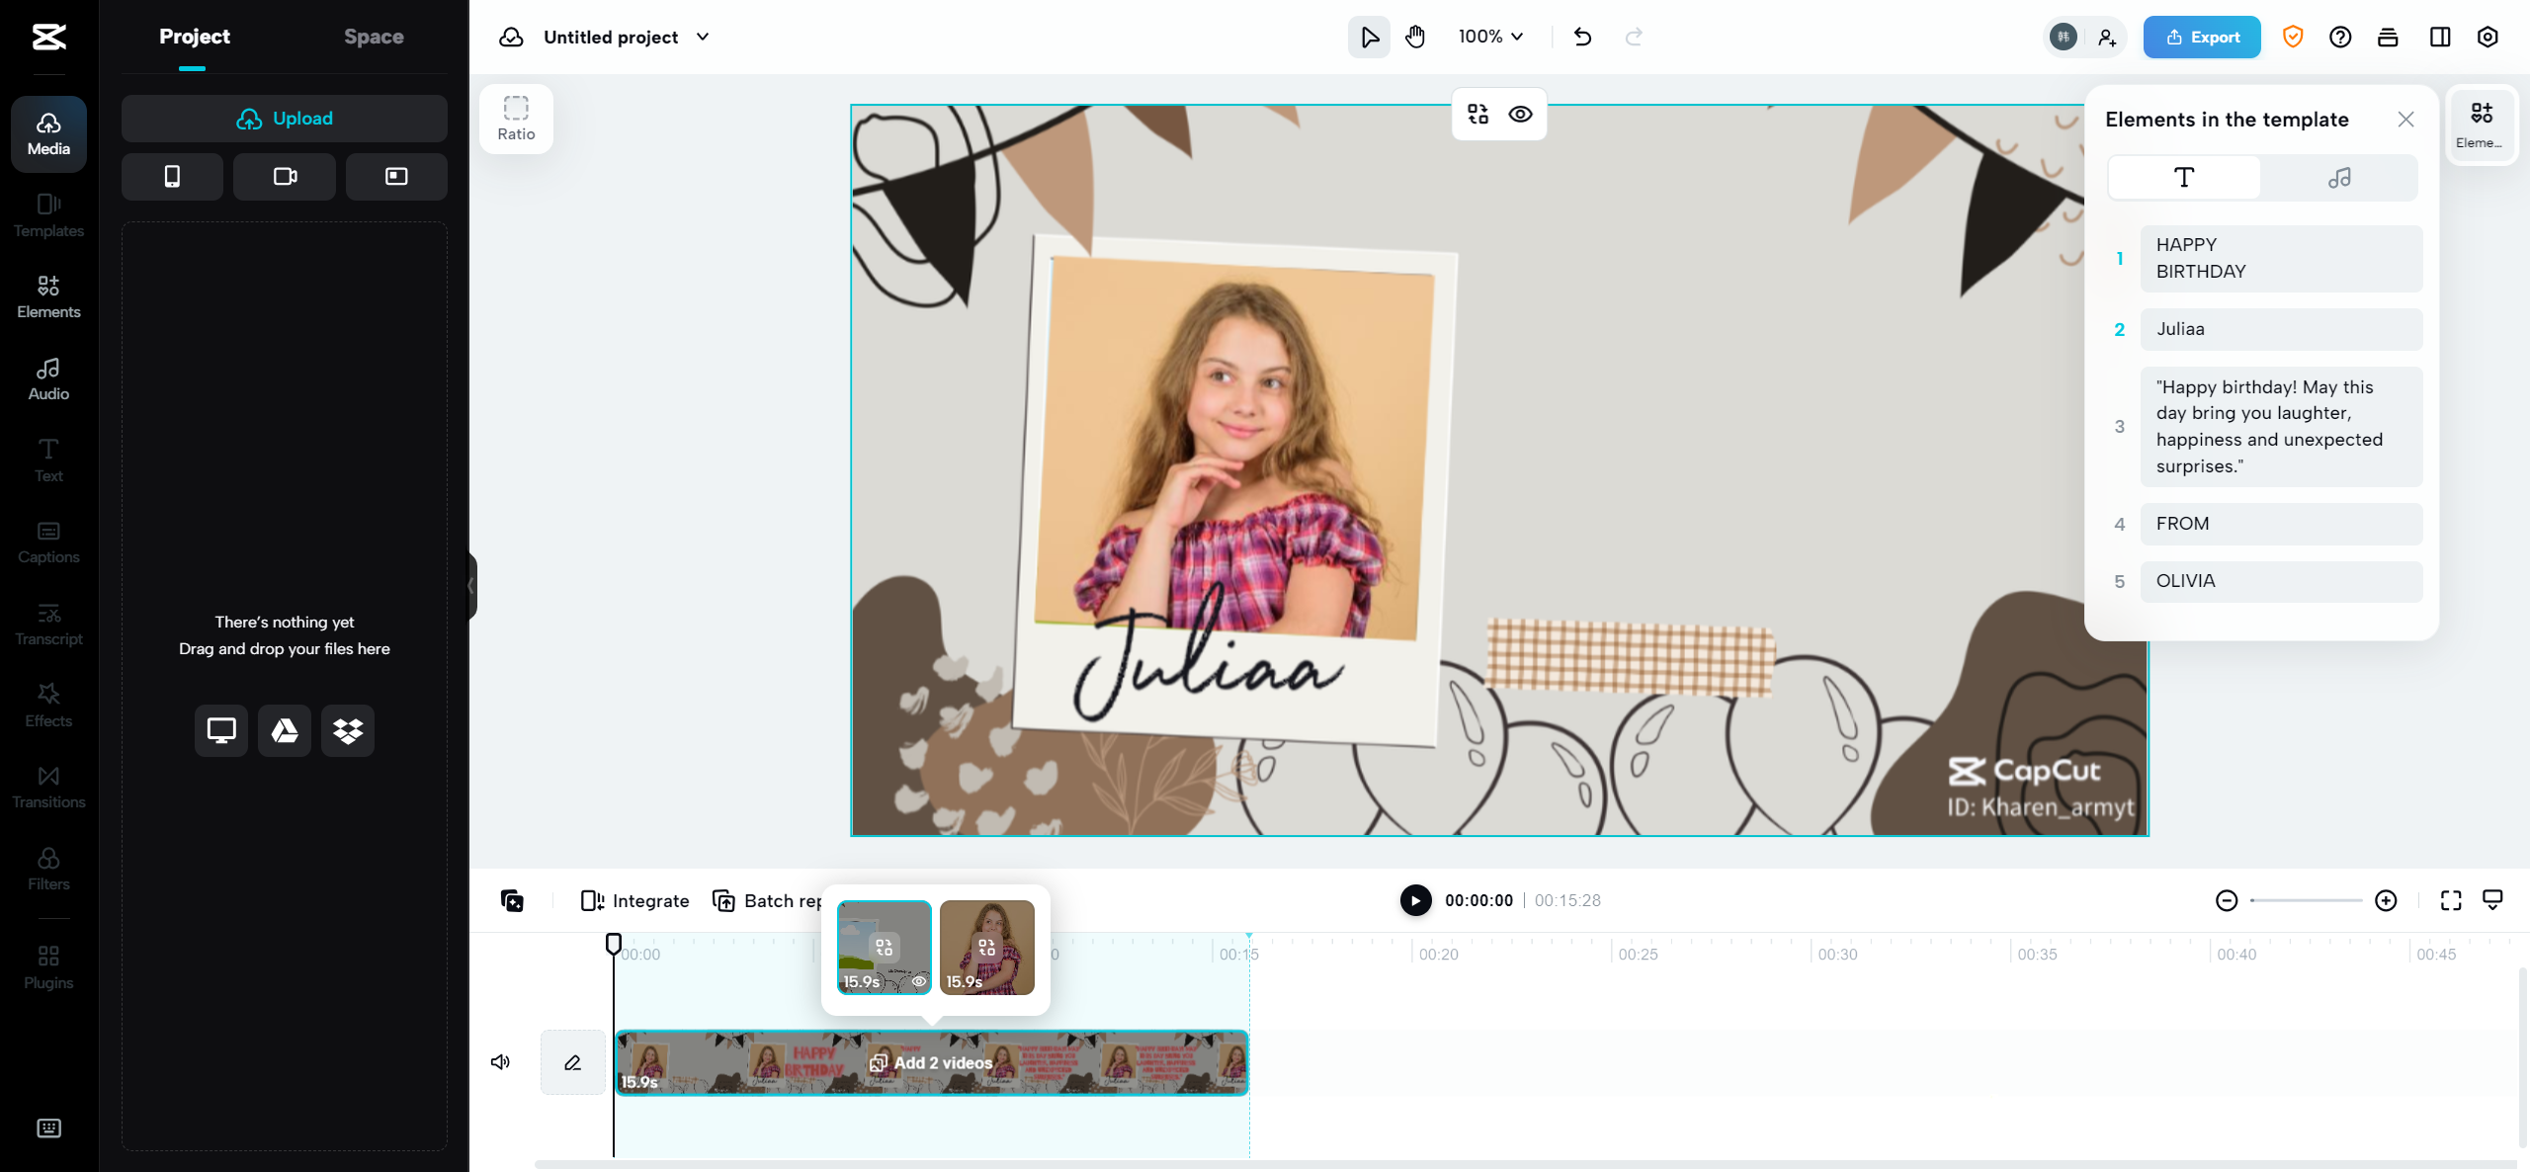
Task: Mute the video track audio
Action: [x=500, y=1061]
